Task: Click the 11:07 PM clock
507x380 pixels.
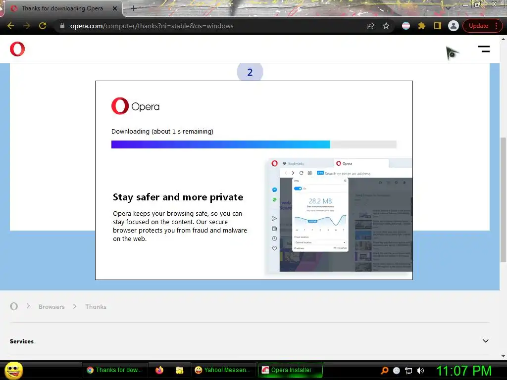Action: click(x=464, y=371)
